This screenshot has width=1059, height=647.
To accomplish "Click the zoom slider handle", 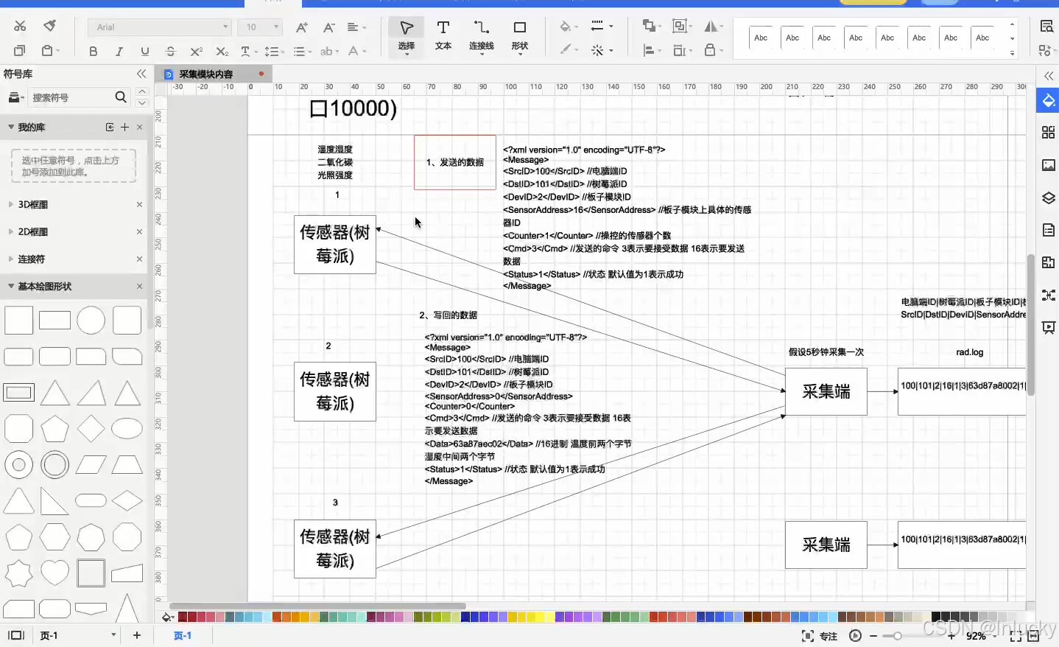I will pyautogui.click(x=897, y=636).
